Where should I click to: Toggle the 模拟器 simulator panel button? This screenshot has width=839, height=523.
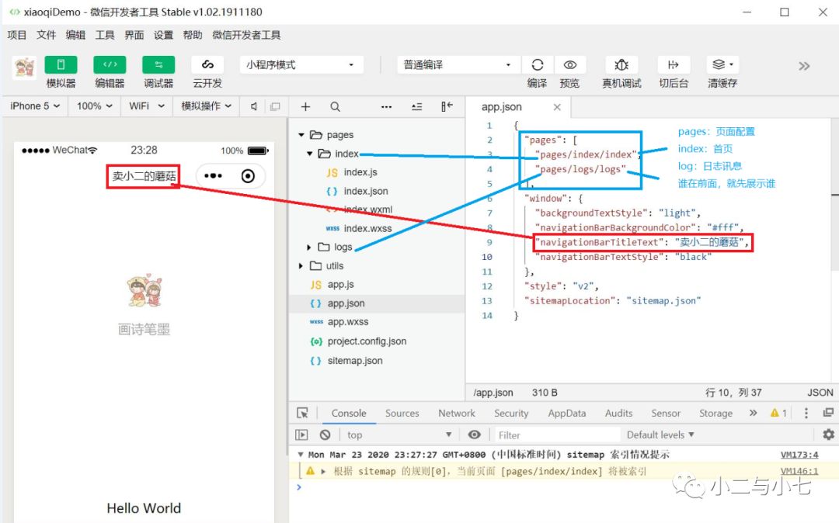tap(61, 64)
